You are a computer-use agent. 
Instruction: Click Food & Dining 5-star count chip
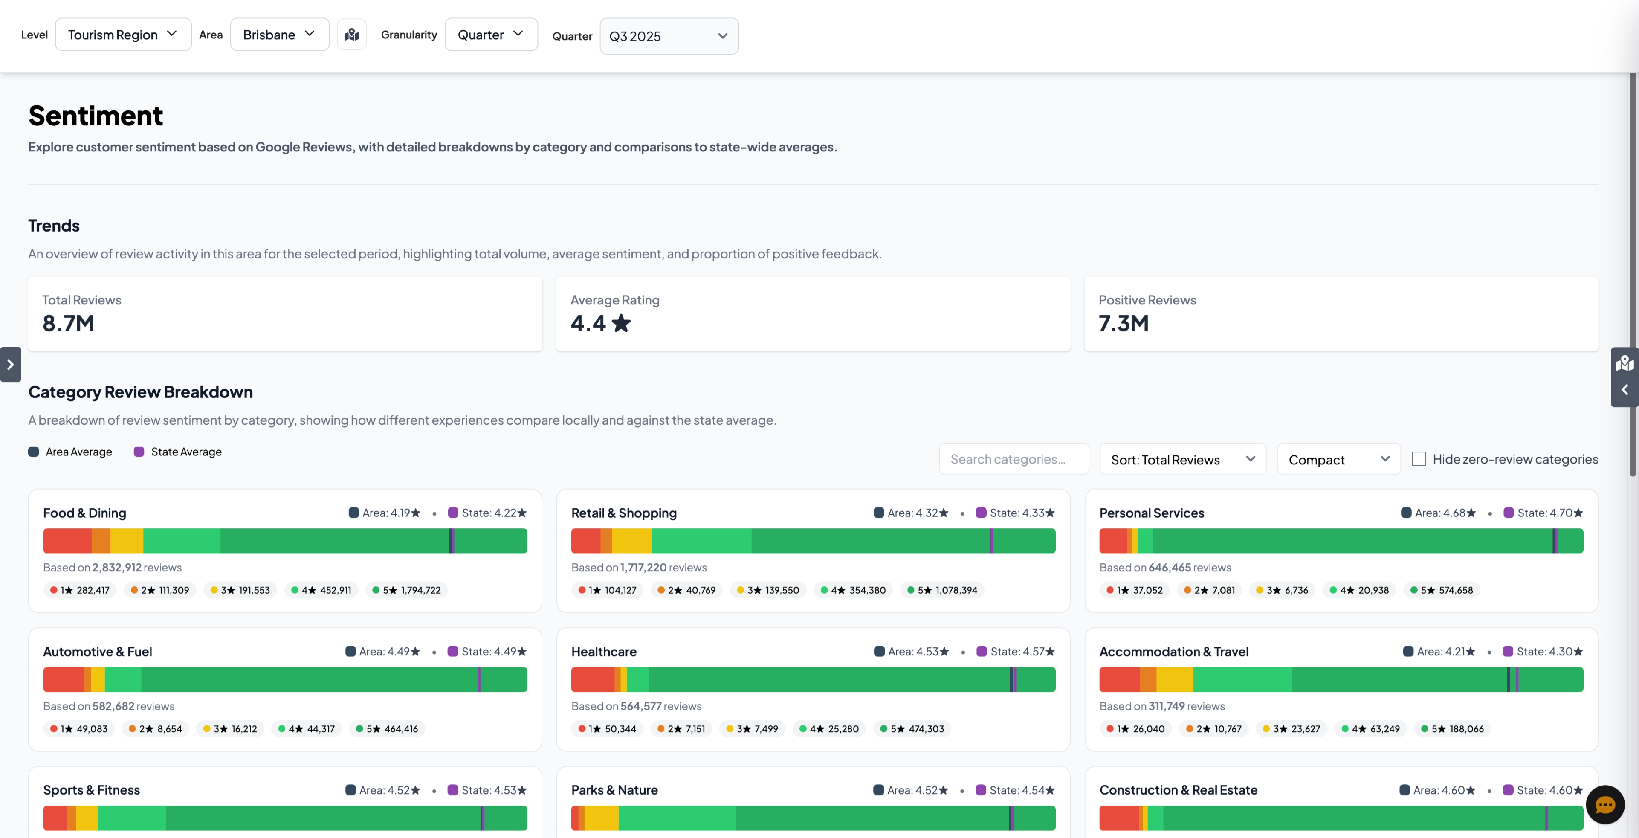click(407, 590)
